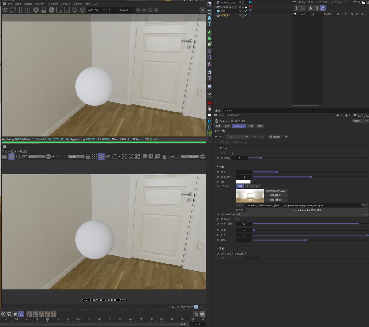Click the A auto take icon
This screenshot has width=369, height=327.
pos(311,8)
